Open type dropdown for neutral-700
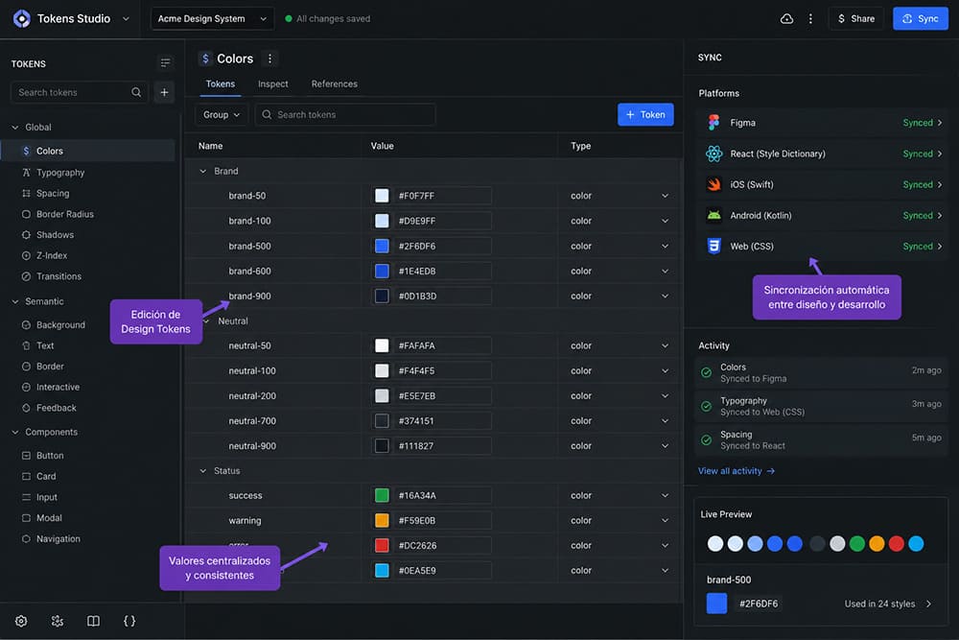 tap(665, 421)
